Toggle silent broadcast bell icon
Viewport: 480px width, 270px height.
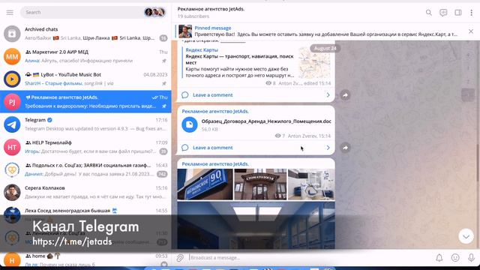[x=439, y=258]
